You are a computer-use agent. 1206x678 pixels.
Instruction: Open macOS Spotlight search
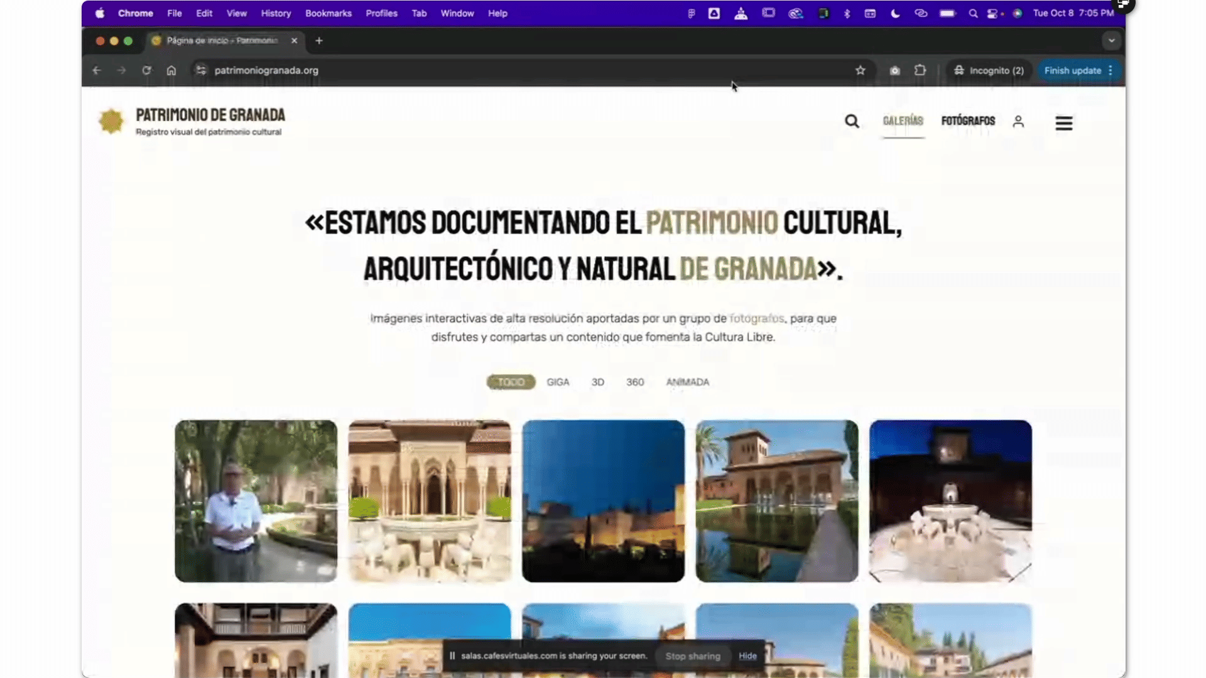click(973, 13)
